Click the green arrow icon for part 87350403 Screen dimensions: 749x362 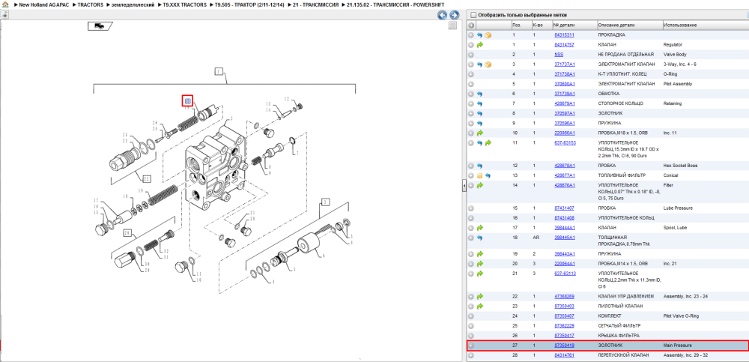[480, 306]
